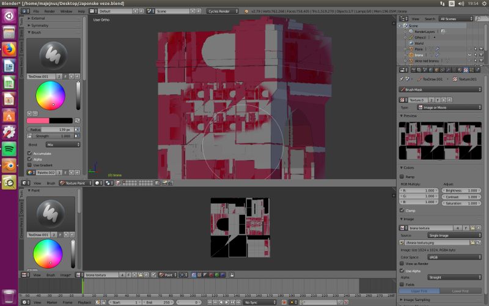Open the Alpha Straight dropdown

(x=454, y=277)
